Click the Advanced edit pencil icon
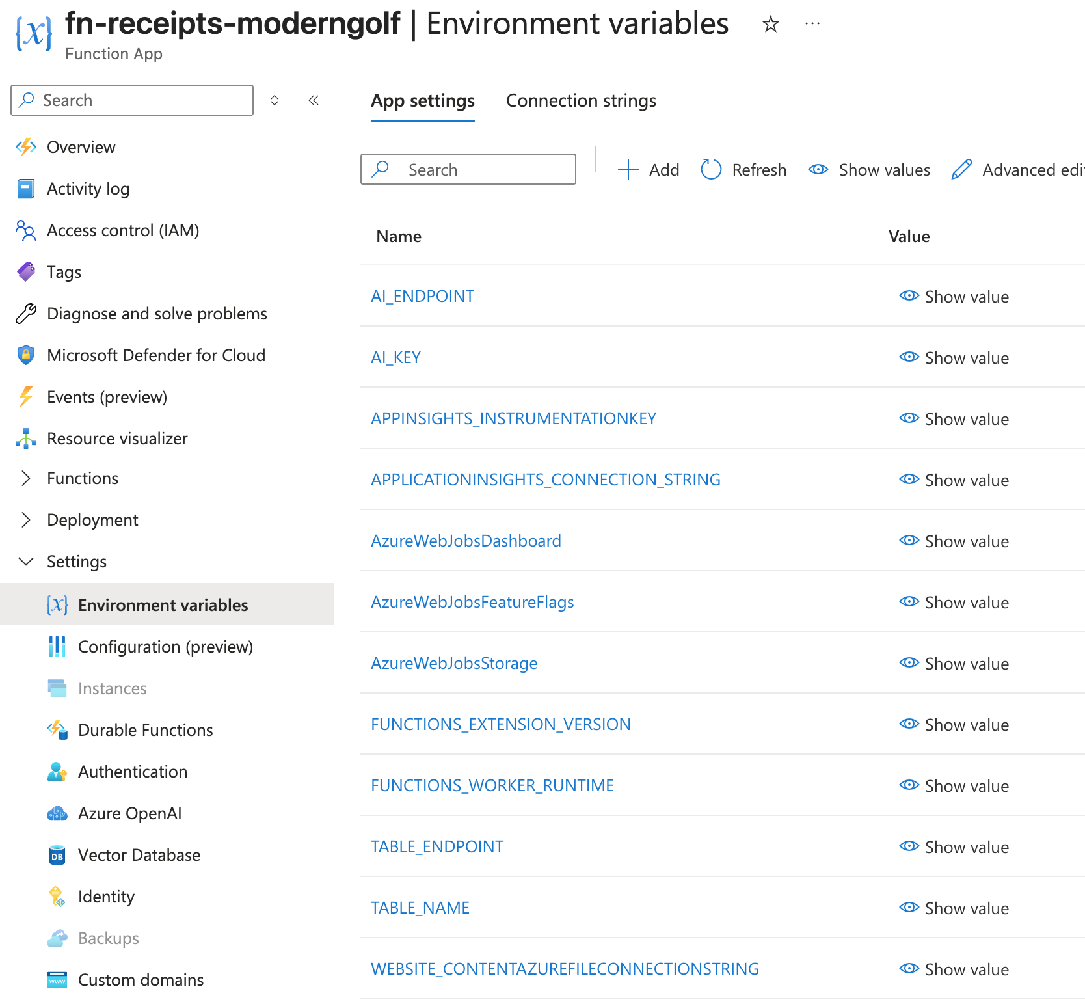 click(x=961, y=170)
